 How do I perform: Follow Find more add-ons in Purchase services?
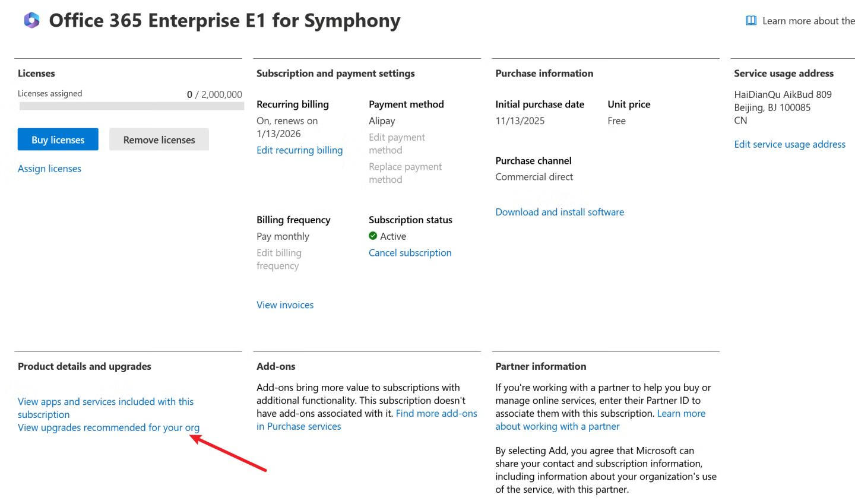(x=436, y=414)
